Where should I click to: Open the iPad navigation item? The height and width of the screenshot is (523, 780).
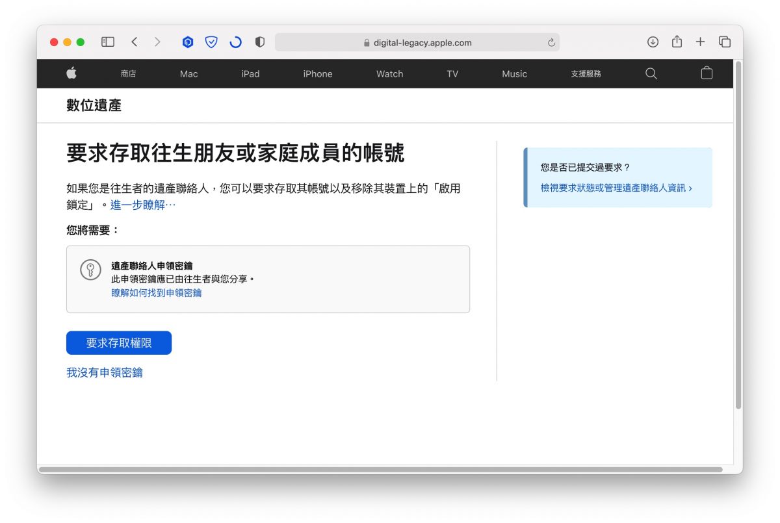(x=250, y=74)
